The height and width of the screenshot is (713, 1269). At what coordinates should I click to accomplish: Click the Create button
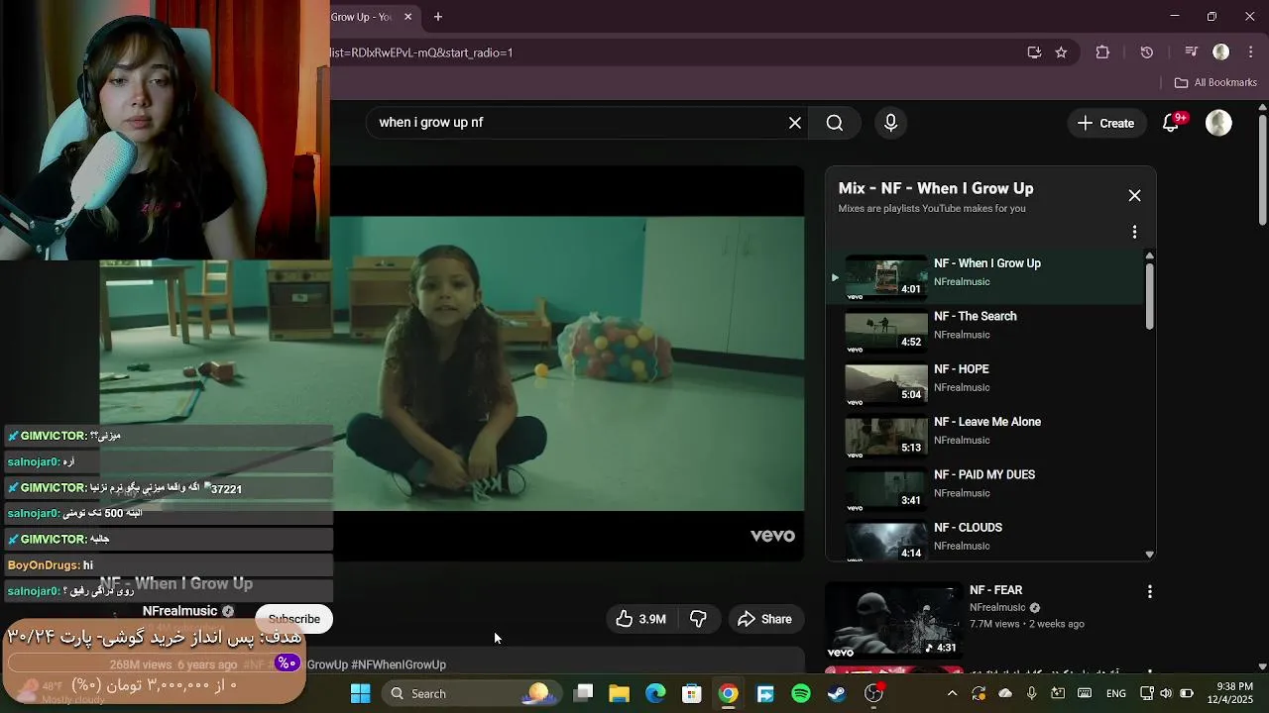[x=1105, y=123]
